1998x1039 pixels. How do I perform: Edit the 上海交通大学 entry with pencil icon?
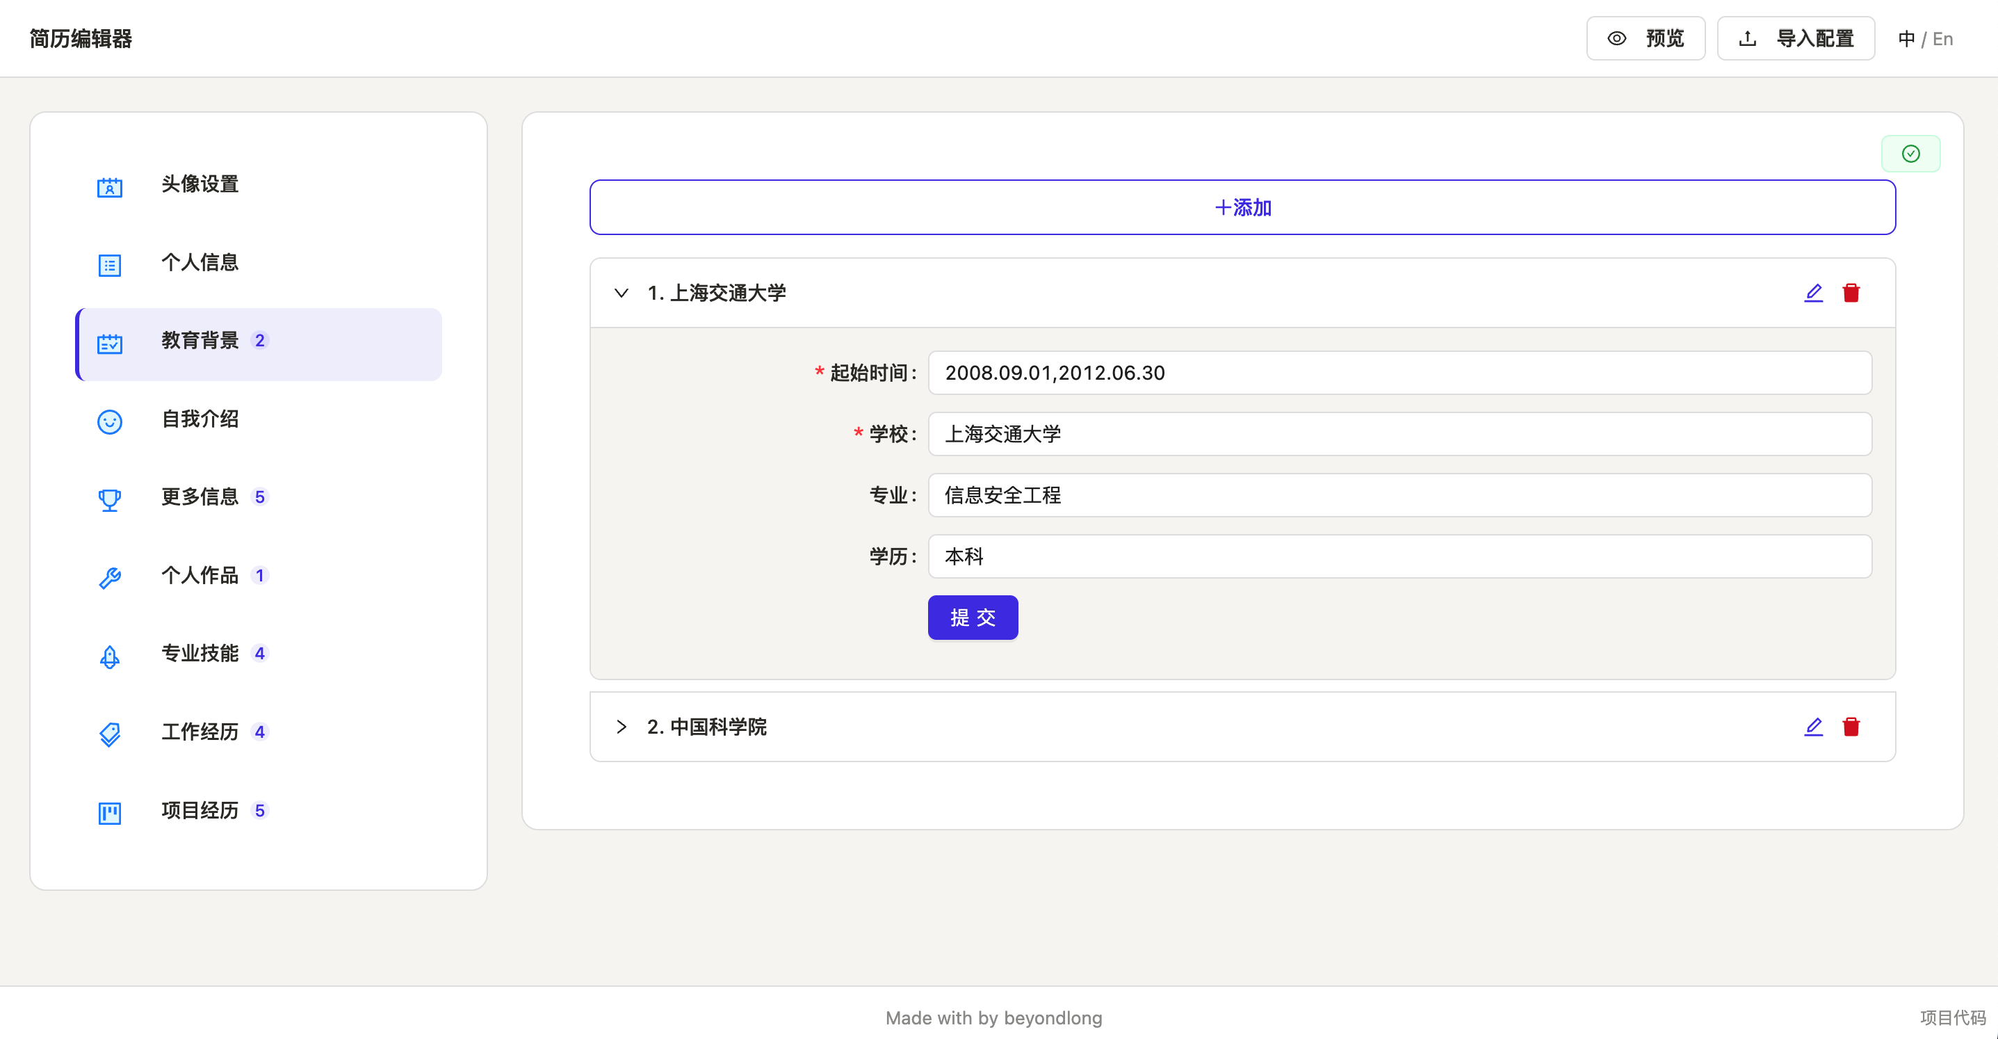1813,293
